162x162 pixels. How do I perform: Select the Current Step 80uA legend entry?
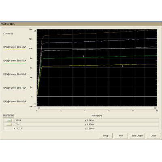click(15, 102)
